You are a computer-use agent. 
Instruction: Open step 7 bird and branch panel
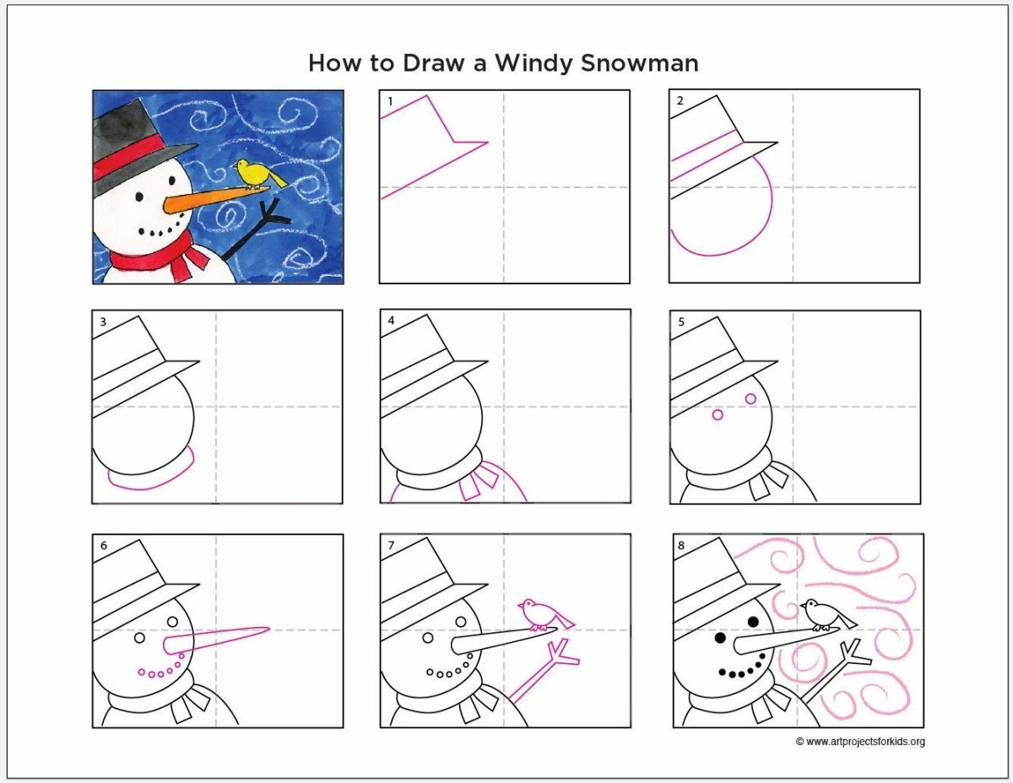click(x=505, y=630)
